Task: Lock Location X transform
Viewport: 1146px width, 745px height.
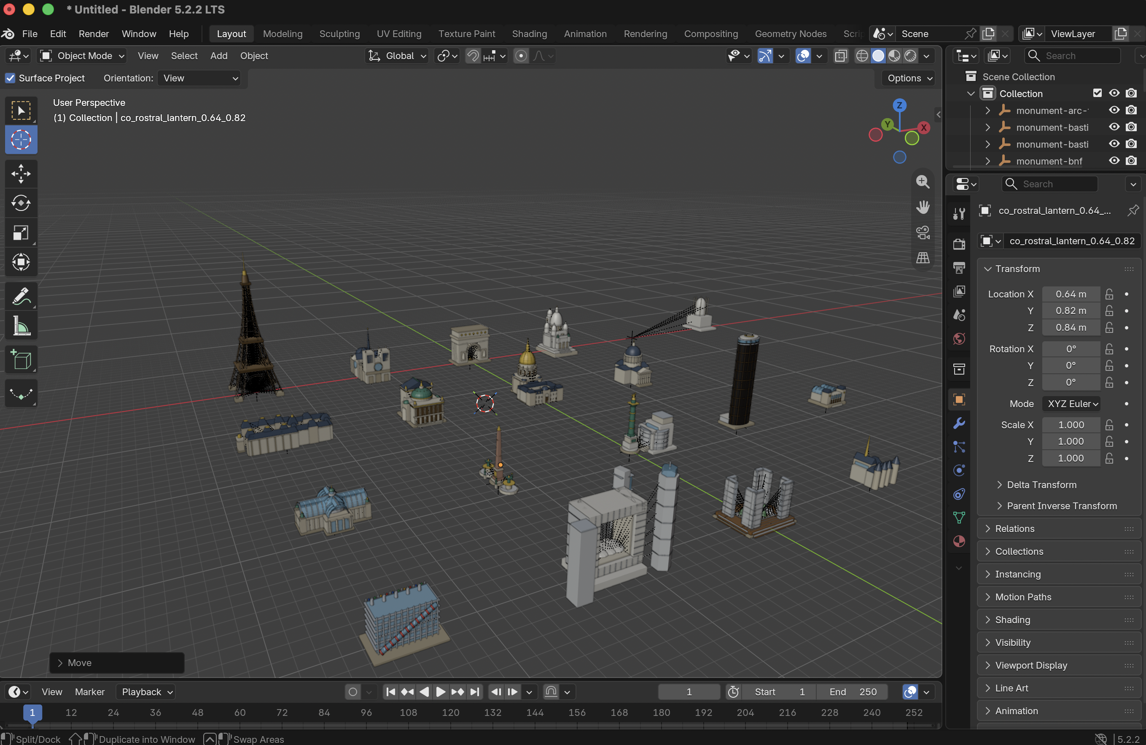Action: point(1109,294)
